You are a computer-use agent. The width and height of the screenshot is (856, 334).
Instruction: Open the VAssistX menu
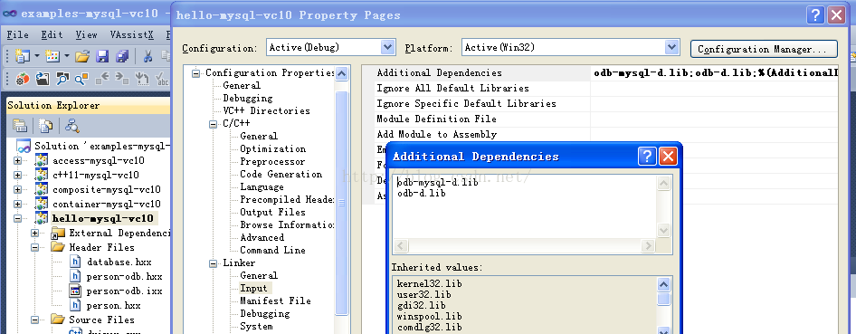pos(131,35)
